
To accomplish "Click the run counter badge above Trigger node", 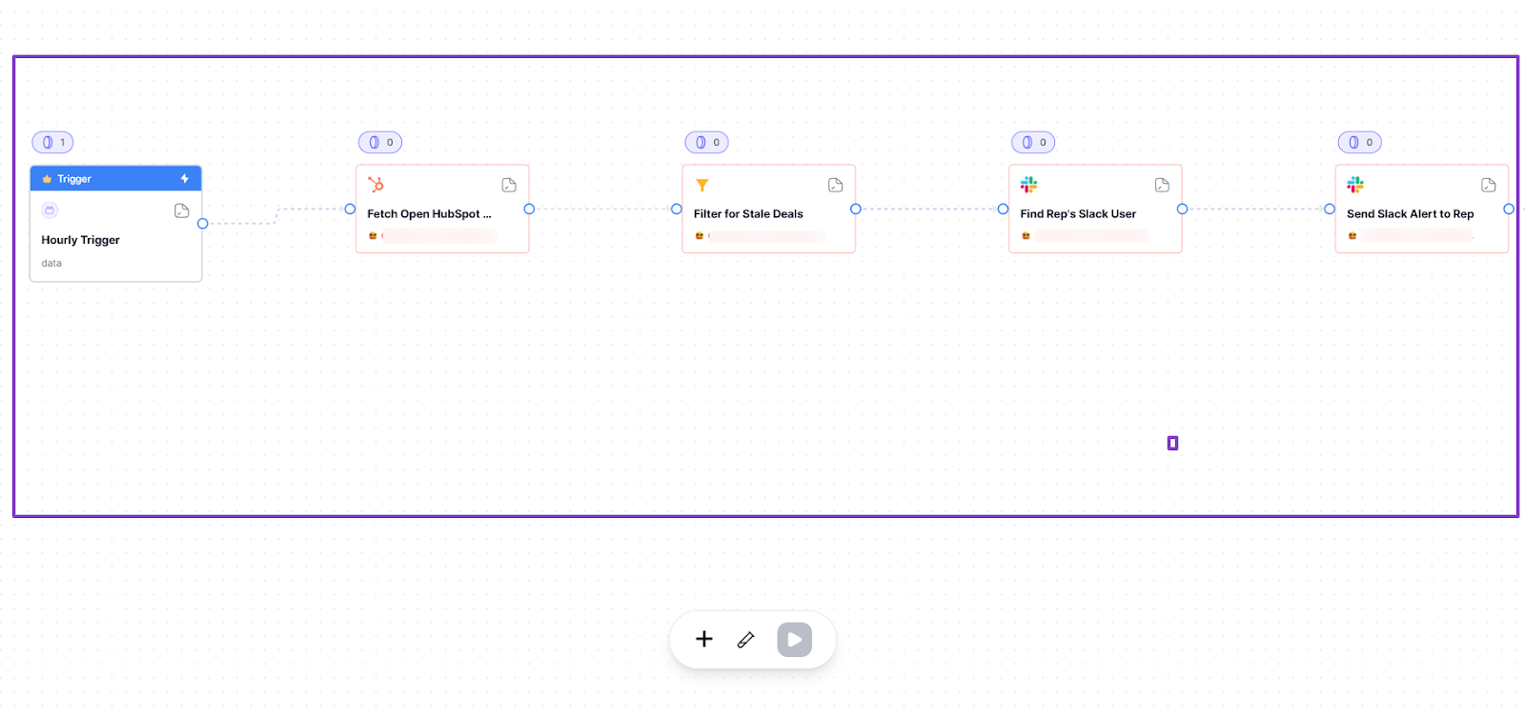I will (52, 143).
